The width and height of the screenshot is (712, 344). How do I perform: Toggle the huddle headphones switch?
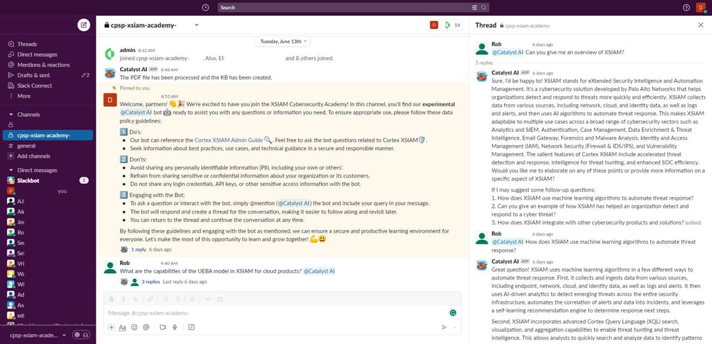coord(82,335)
